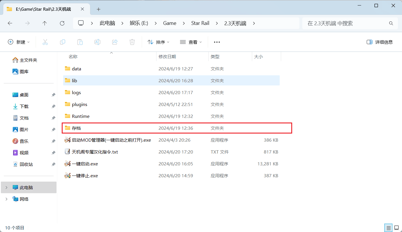Expand the 此电脑 tree node

point(7,187)
